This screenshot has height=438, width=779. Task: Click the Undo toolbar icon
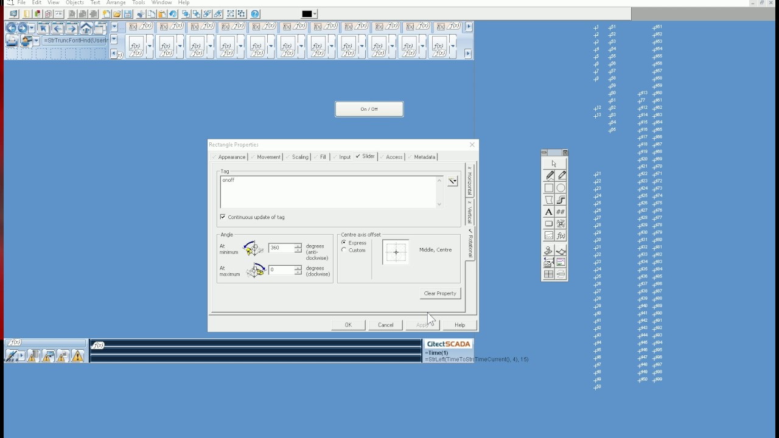click(173, 13)
